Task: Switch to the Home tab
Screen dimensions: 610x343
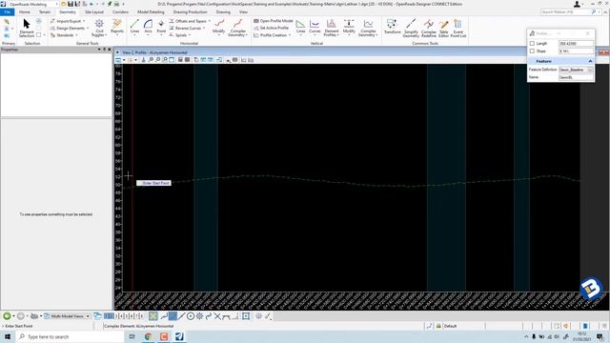Action: [x=24, y=12]
